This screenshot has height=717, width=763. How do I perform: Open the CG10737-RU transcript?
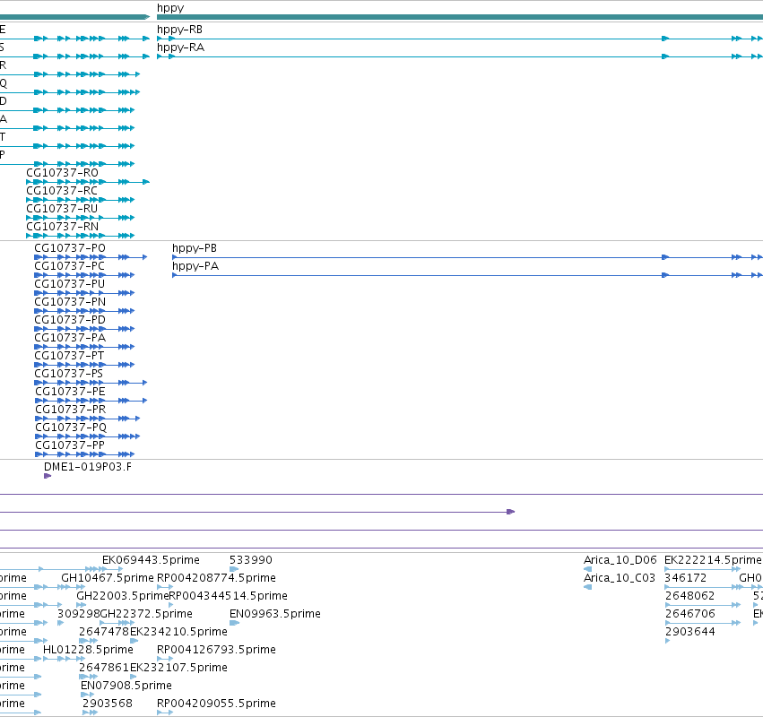[62, 209]
